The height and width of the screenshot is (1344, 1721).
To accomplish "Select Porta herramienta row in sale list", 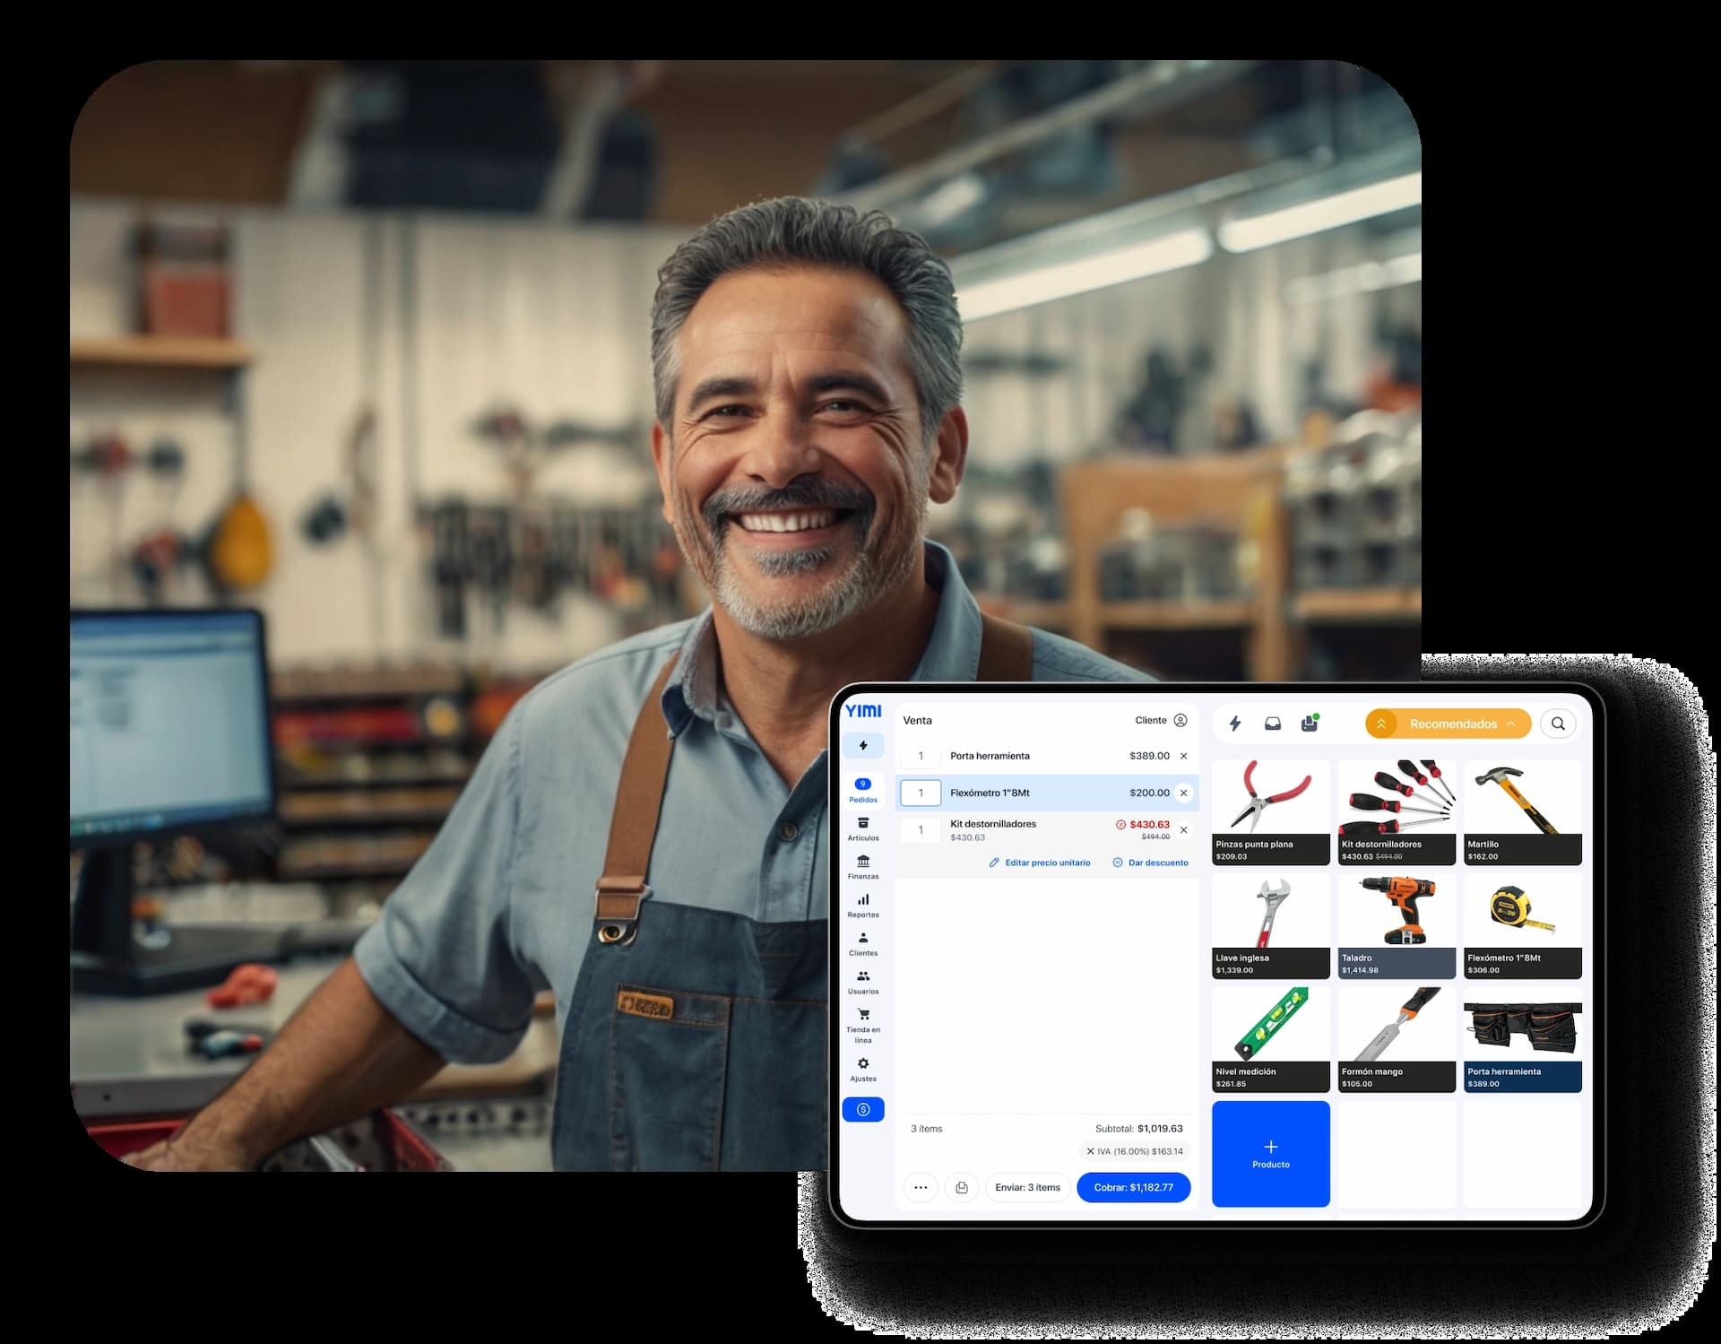I will tap(1046, 756).
